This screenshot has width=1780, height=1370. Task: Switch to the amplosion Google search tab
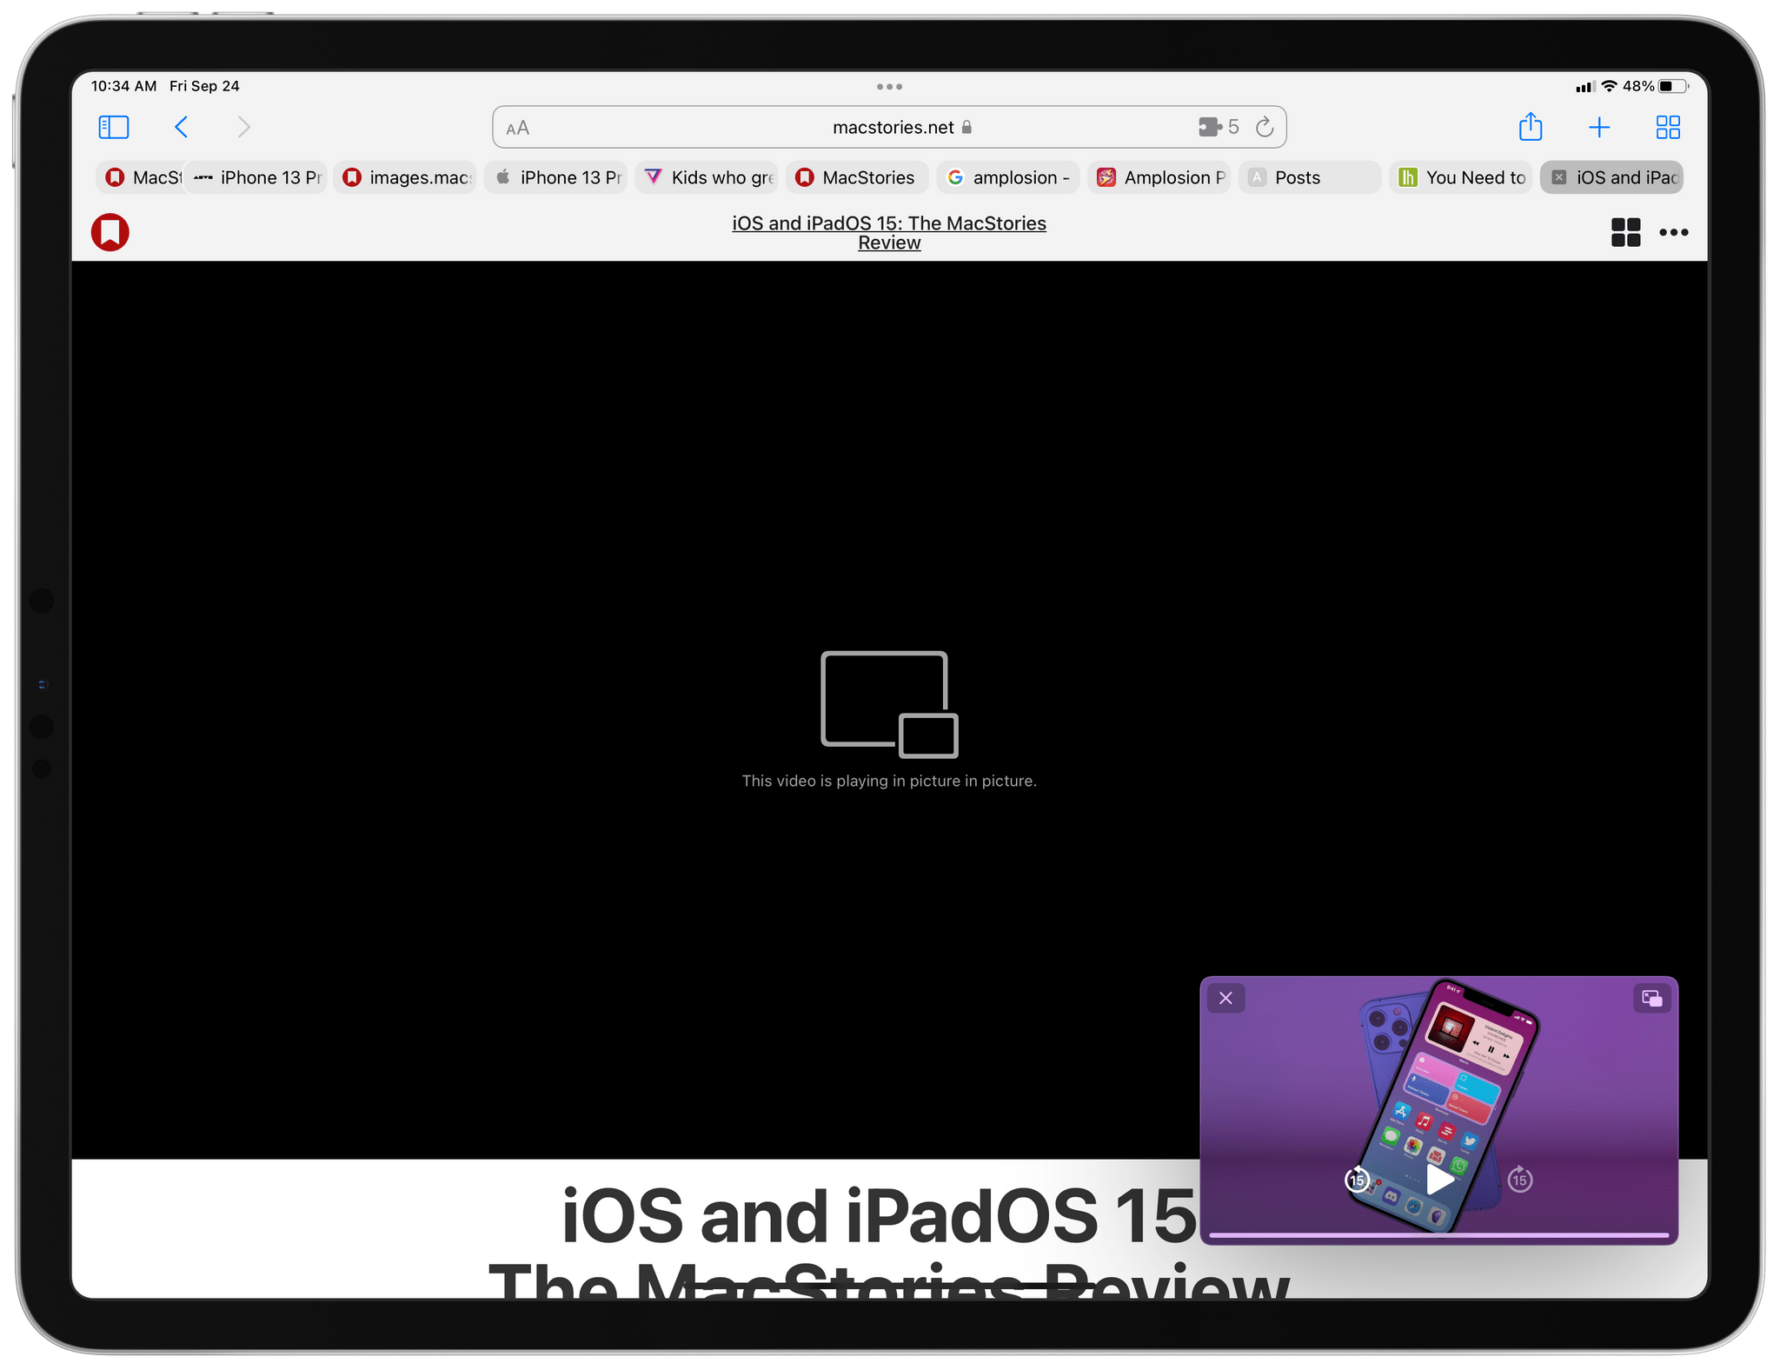tap(1009, 177)
